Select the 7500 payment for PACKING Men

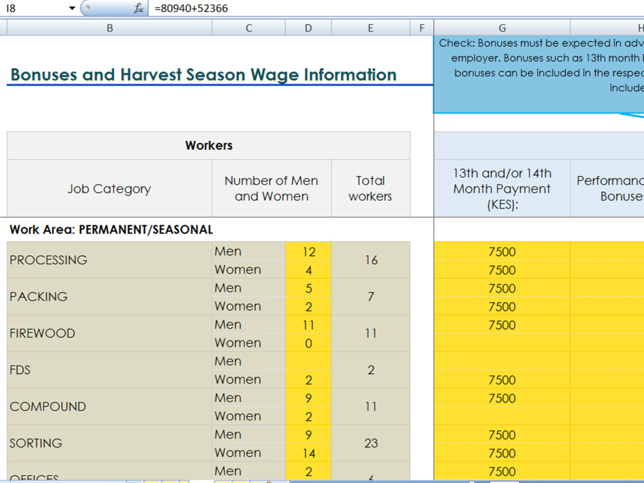tap(502, 288)
